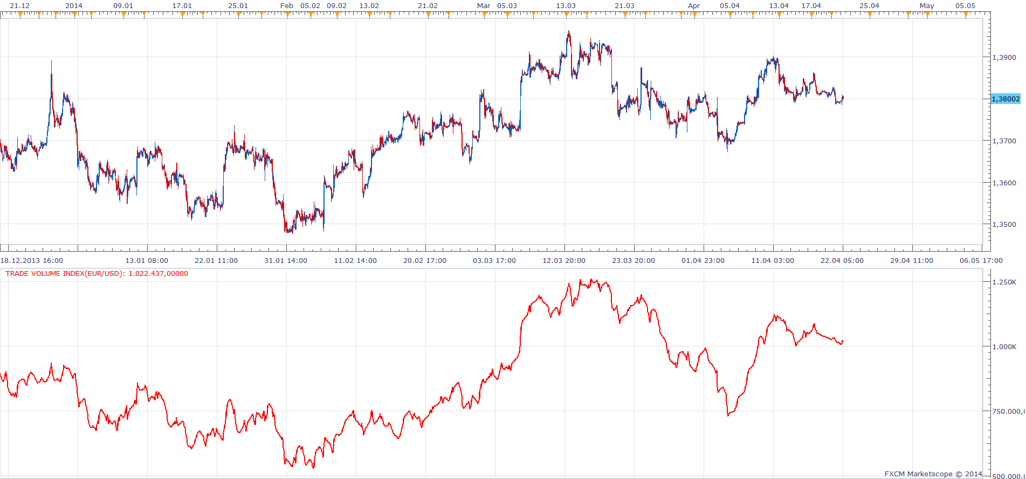The height and width of the screenshot is (479, 1026).
Task: Click the 11.04 03:00 time label
Action: pos(773,261)
